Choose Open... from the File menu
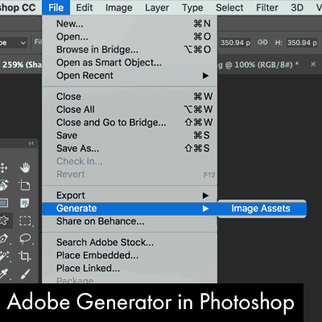The width and height of the screenshot is (322, 322). pyautogui.click(x=130, y=36)
